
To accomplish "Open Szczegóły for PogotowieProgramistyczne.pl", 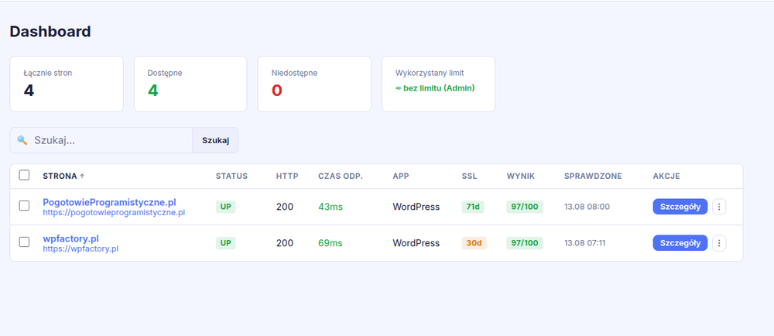I will point(680,207).
